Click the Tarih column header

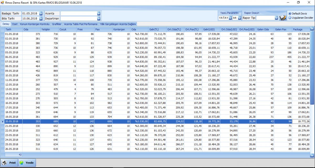click(14, 29)
